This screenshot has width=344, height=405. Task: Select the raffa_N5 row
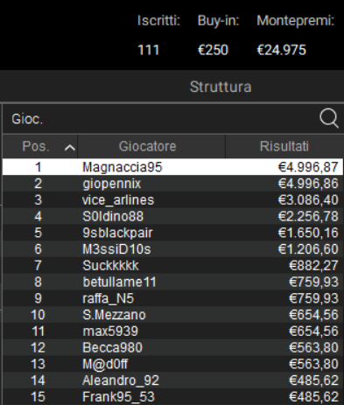pos(172,298)
